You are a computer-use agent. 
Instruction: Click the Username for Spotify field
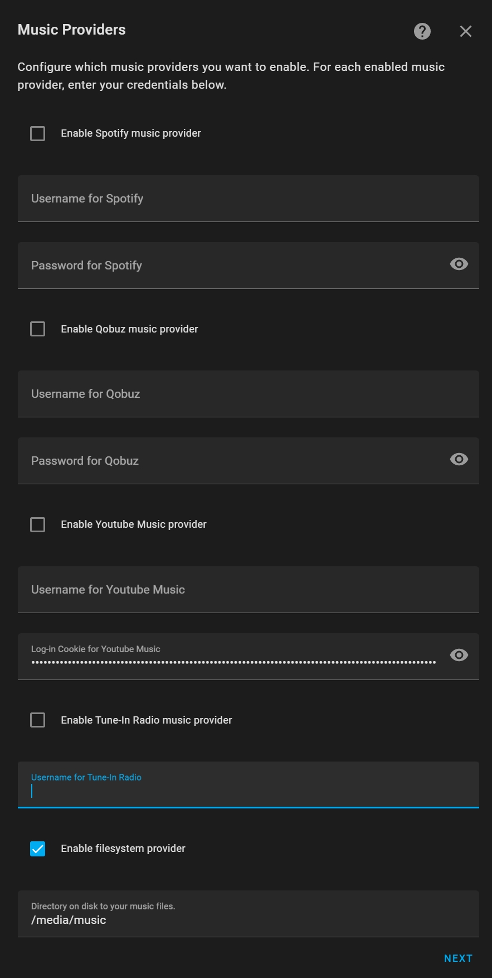[223, 199]
